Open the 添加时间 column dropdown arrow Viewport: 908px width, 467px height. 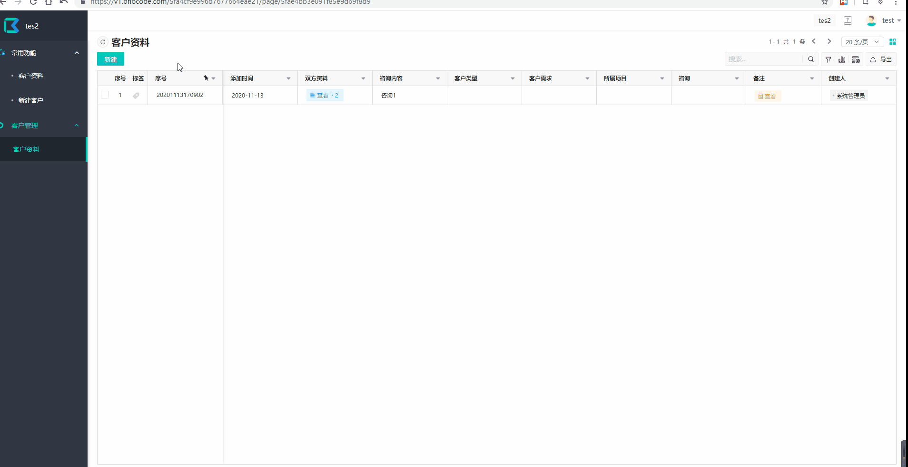coord(288,78)
